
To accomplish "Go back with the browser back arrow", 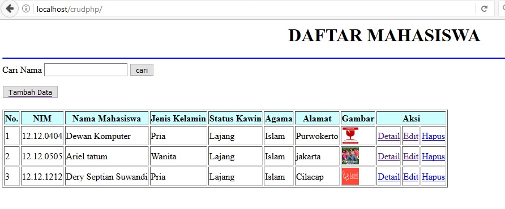I will 9,8.
